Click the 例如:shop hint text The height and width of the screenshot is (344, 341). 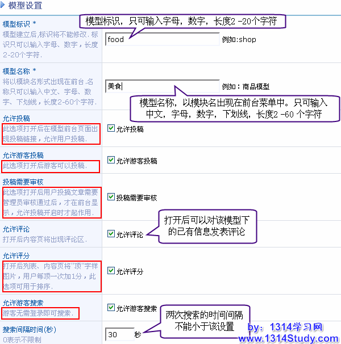[x=239, y=40]
